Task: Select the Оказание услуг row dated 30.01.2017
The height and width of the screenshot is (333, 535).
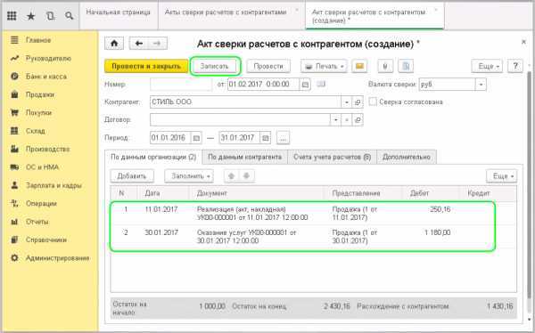Action: [313, 237]
